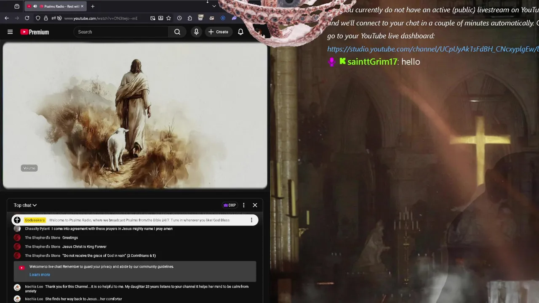
Task: Open Learn more community guidelines link
Action: (x=40, y=274)
